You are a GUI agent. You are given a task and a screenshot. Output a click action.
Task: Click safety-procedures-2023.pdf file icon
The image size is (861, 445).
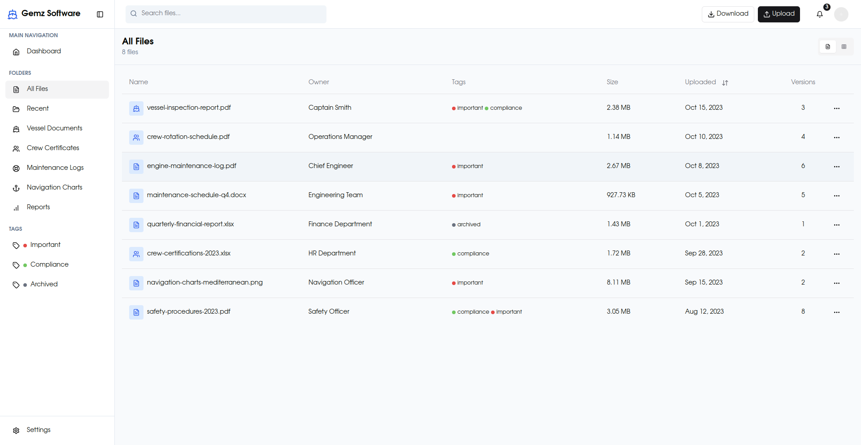(x=136, y=312)
